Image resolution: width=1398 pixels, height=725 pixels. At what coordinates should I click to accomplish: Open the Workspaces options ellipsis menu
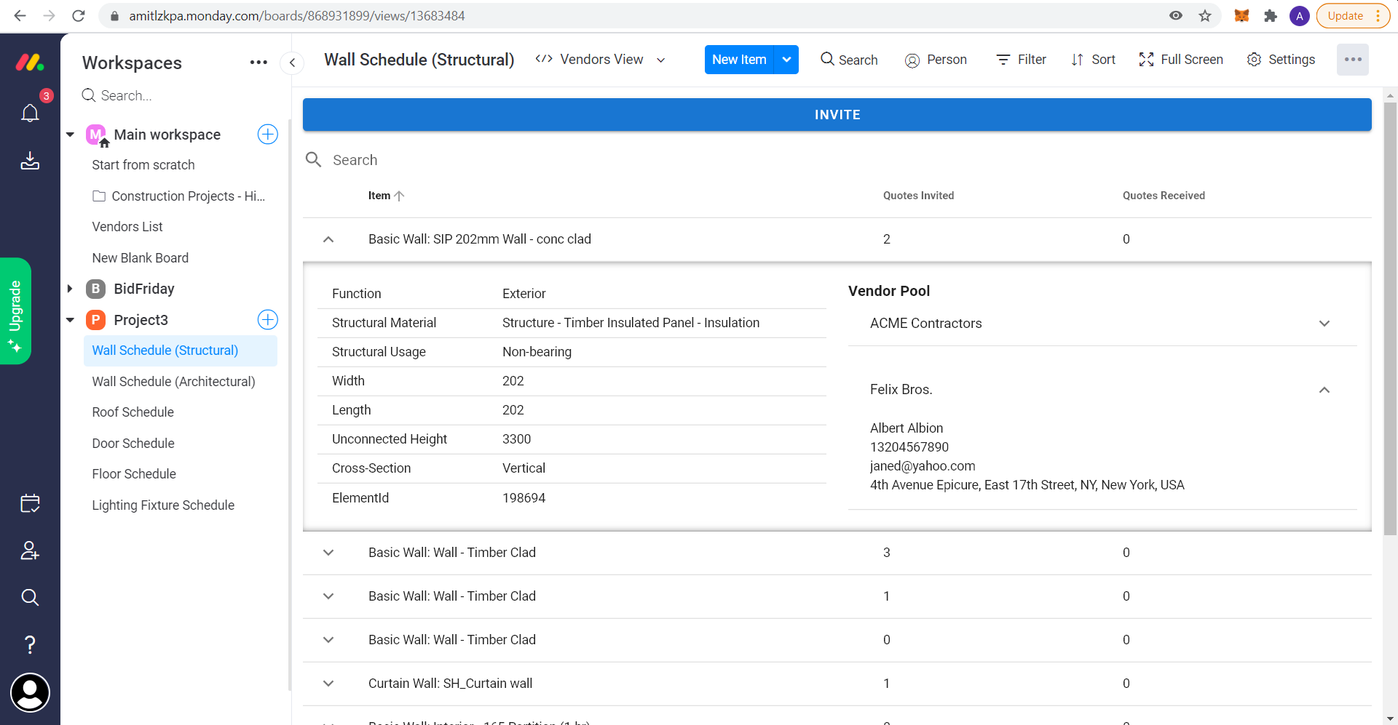click(258, 63)
